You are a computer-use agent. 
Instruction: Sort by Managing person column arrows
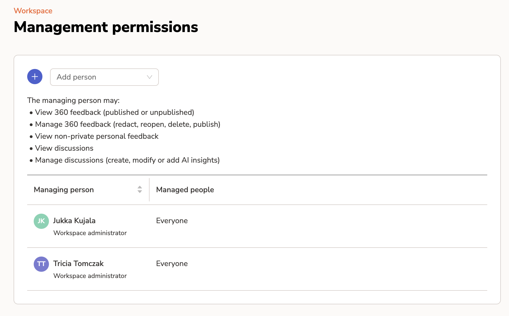coord(139,189)
